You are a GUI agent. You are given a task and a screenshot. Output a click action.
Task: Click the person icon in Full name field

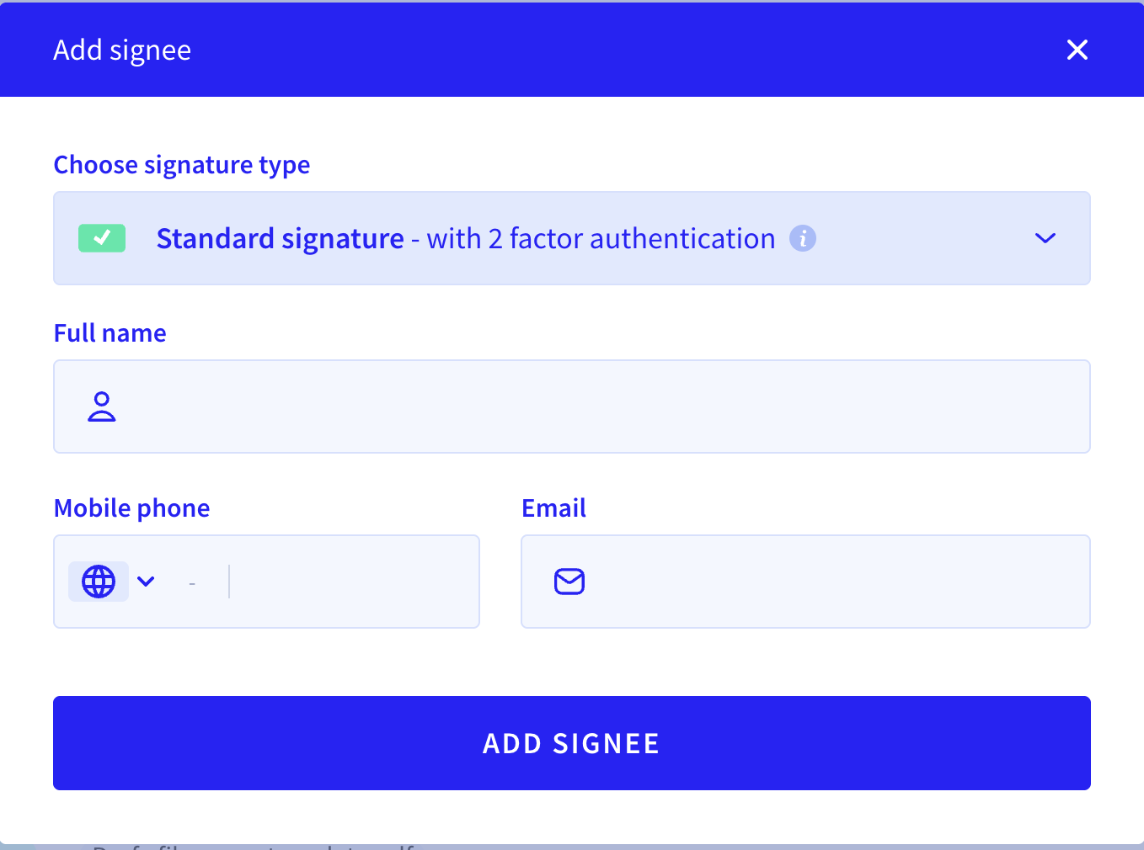pyautogui.click(x=102, y=406)
